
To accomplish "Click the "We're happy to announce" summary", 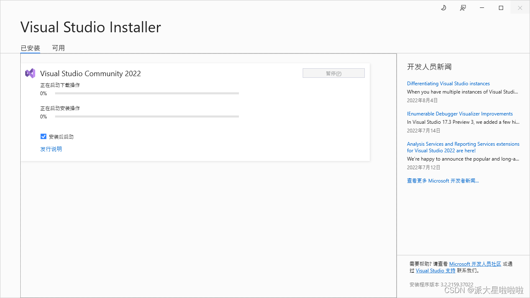I will pos(463,159).
